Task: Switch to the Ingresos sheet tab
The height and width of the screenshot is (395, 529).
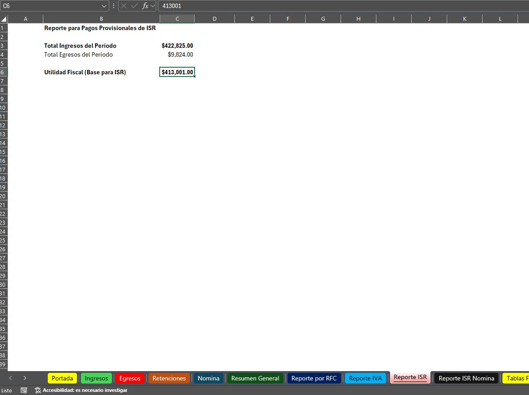Action: point(96,378)
